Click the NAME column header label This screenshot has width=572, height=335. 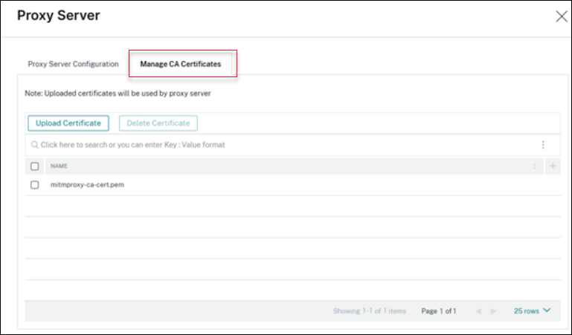pyautogui.click(x=59, y=166)
